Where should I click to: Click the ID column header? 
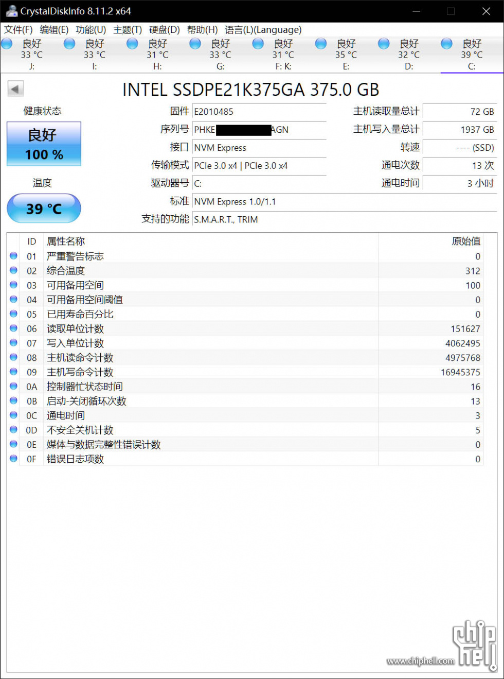tap(32, 241)
